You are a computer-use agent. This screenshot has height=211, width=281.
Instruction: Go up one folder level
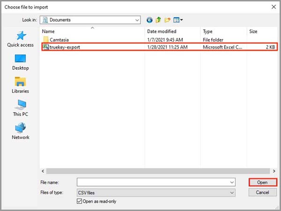click(x=158, y=20)
